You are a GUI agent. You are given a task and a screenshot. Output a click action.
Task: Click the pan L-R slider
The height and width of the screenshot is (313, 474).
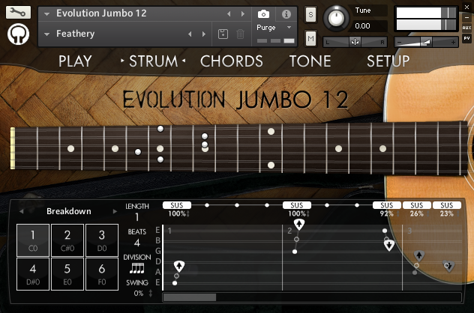pos(355,42)
